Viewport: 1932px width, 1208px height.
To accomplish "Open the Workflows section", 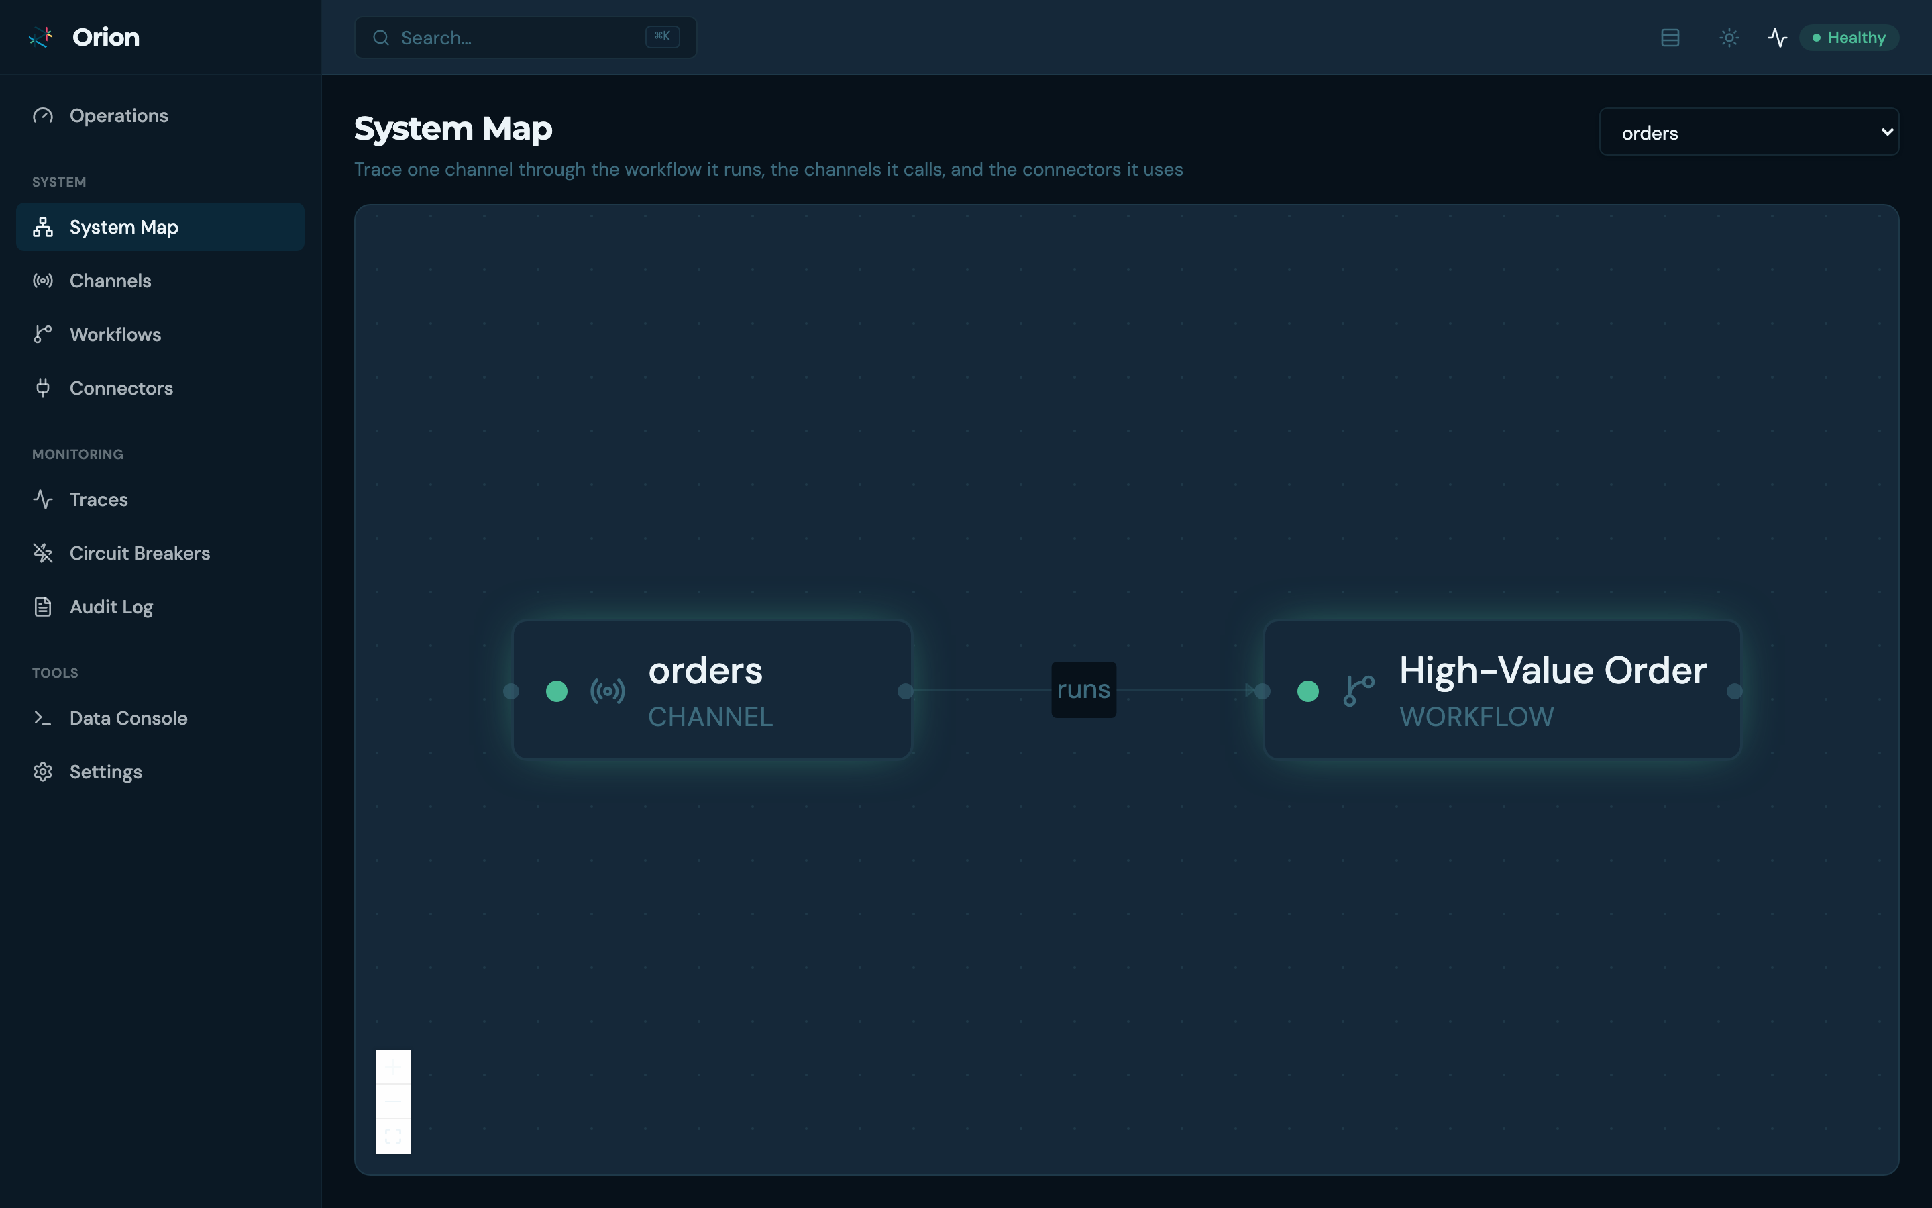I will 160,334.
